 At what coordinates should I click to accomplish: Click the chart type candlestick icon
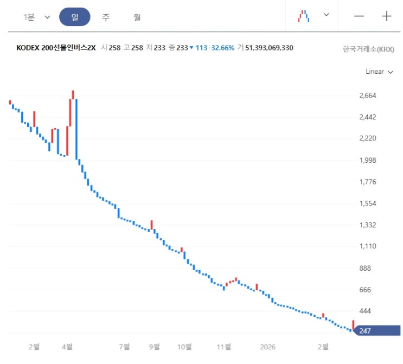[x=304, y=16]
